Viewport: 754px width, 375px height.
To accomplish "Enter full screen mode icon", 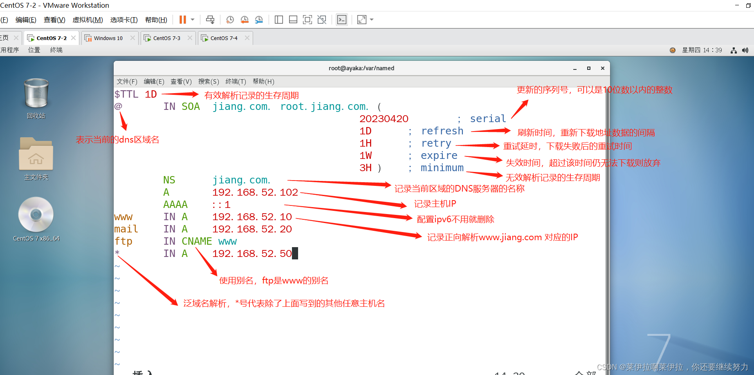I will pyautogui.click(x=307, y=20).
